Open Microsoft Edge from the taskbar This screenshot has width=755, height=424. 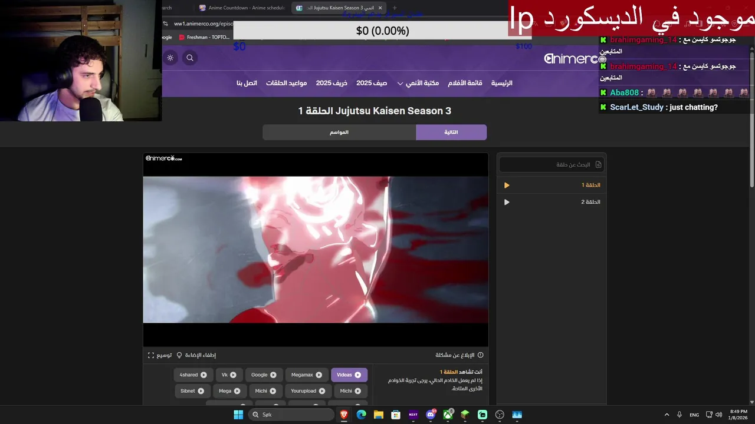click(361, 415)
